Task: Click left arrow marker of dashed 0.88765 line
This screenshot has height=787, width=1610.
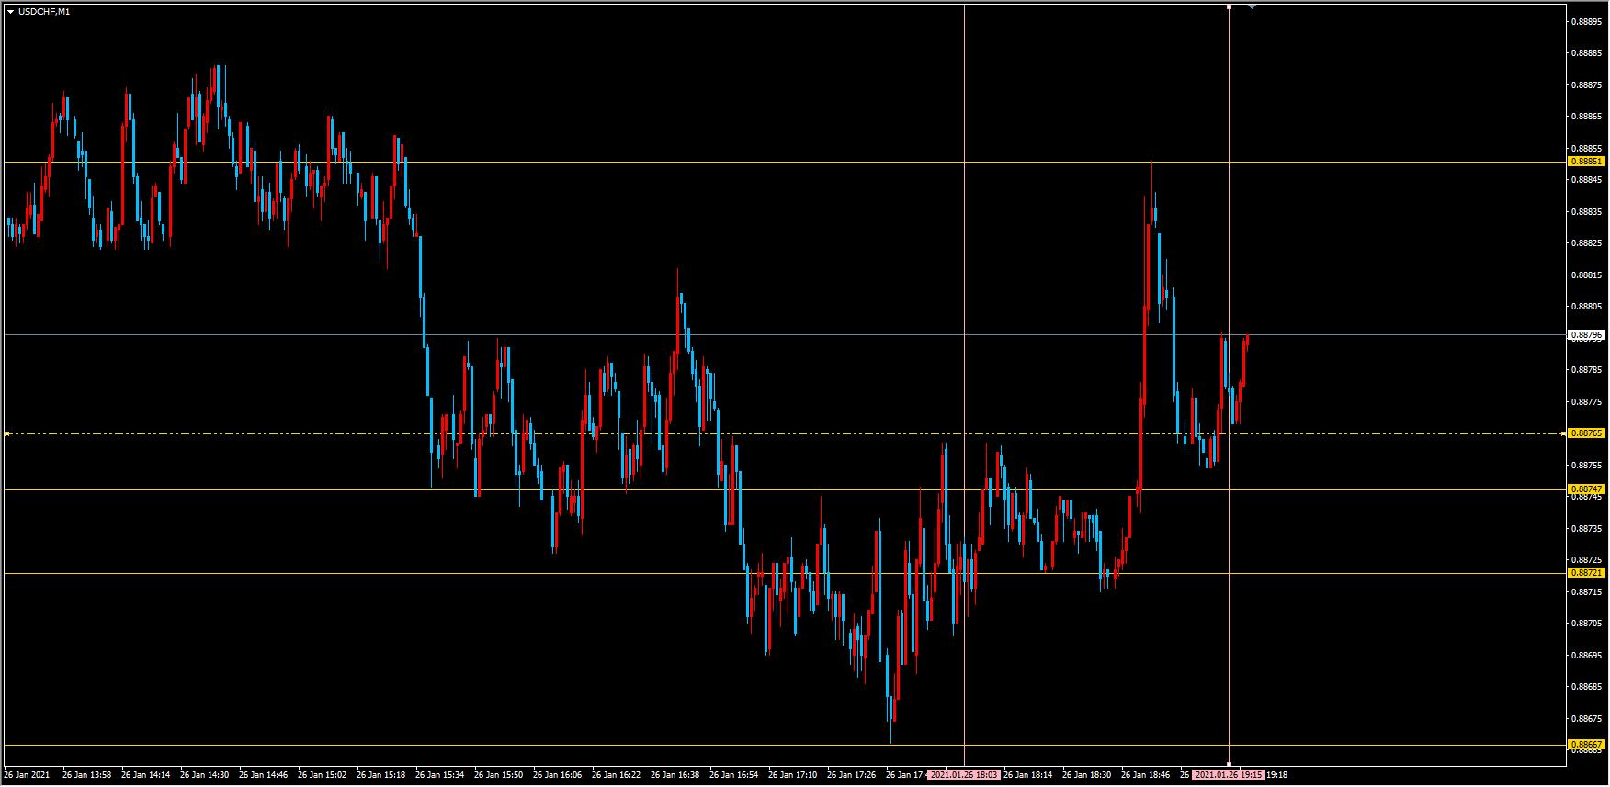Action: [x=7, y=433]
